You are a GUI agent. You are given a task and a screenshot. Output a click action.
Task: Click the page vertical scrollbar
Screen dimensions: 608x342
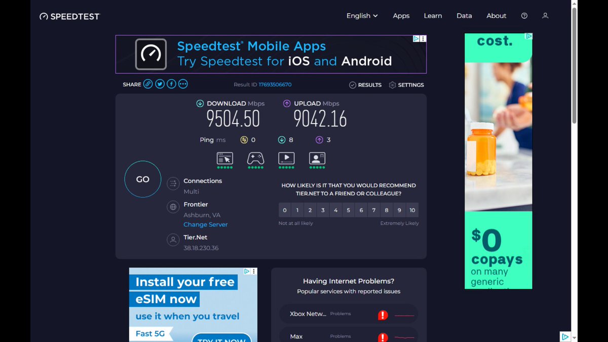tap(574, 66)
